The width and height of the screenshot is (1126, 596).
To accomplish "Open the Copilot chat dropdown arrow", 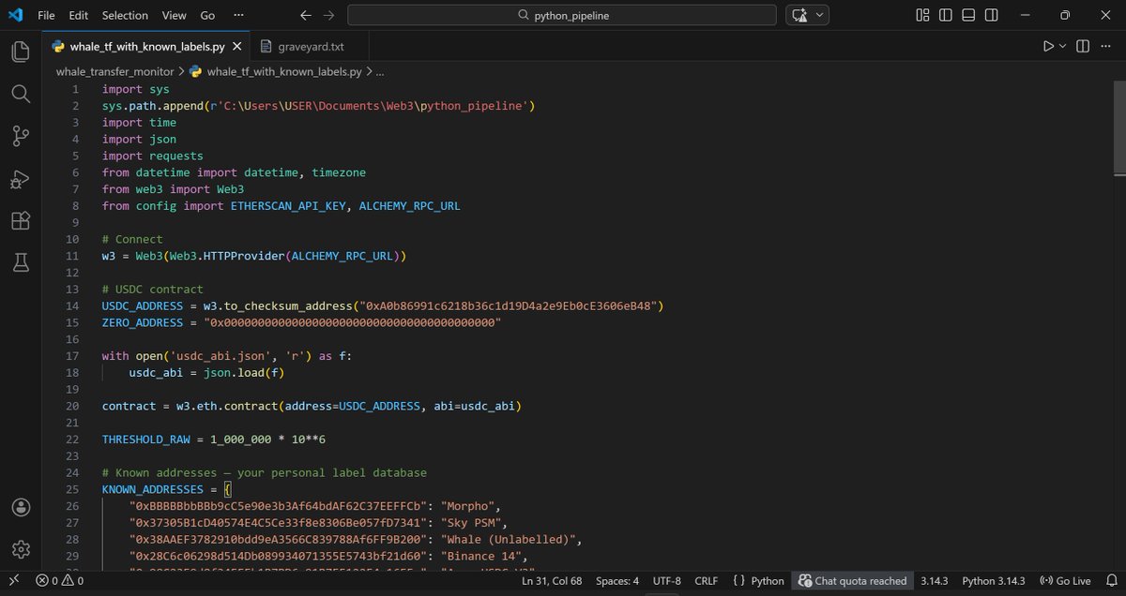I will pyautogui.click(x=821, y=15).
